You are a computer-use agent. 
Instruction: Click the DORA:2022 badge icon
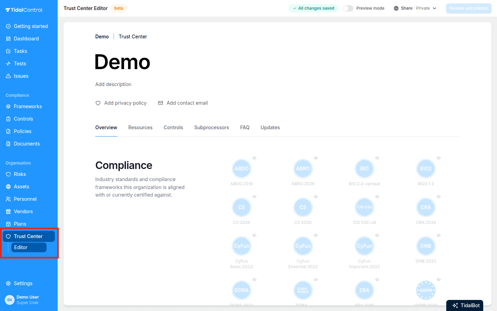(x=242, y=290)
